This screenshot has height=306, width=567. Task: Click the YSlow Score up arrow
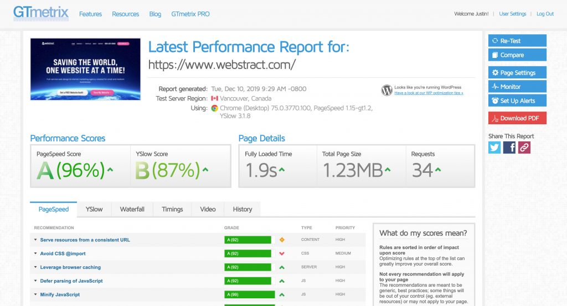pyautogui.click(x=205, y=169)
